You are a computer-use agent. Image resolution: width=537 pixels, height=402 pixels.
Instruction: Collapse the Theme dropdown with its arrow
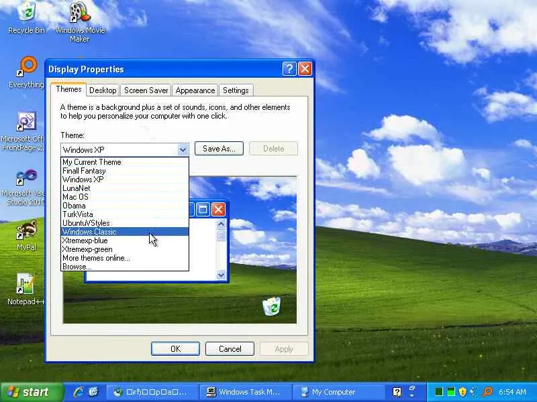pos(183,149)
